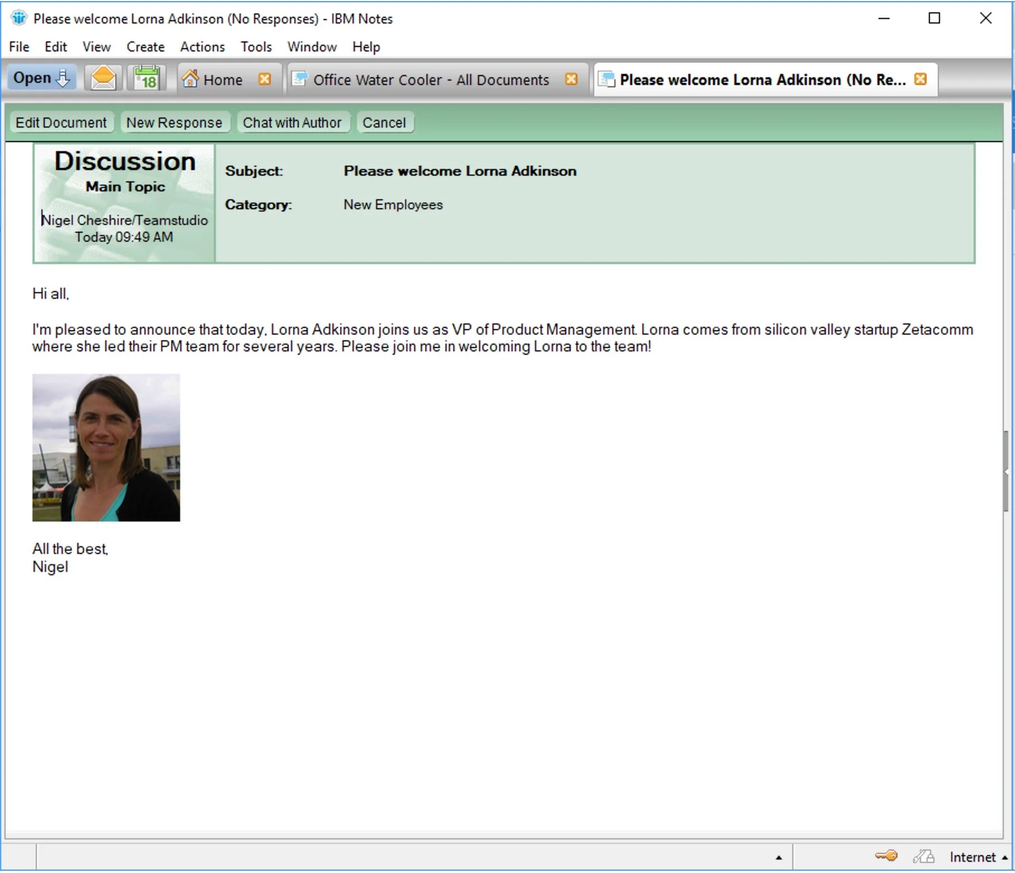The height and width of the screenshot is (873, 1015).
Task: Click the New Response button
Action: 174,123
